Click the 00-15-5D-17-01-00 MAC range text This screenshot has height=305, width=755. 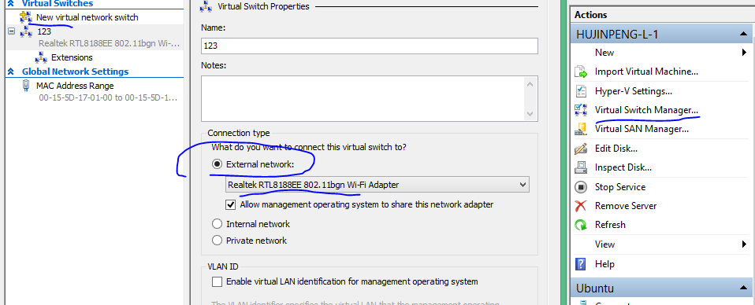click(x=108, y=98)
